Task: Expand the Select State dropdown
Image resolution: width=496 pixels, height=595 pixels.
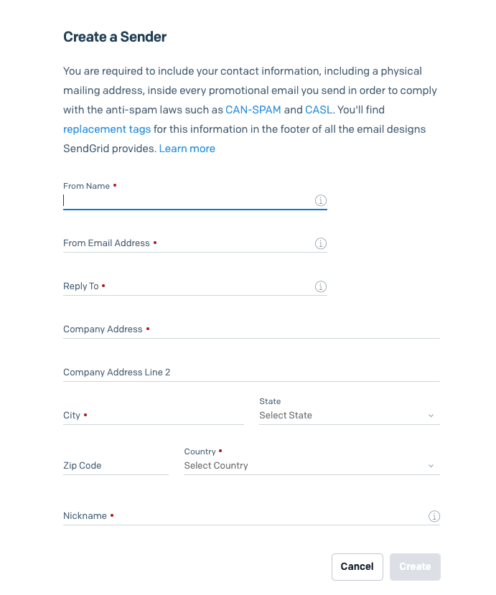Action: point(350,416)
